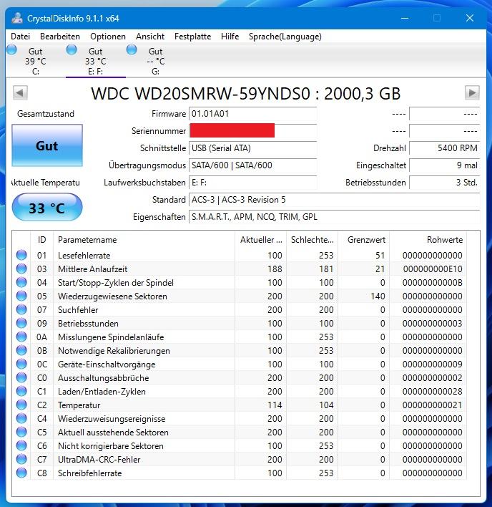Click status circle of Wiederzuweisungsereignisse row
The image size is (492, 507).
21,418
